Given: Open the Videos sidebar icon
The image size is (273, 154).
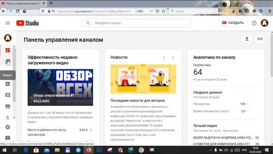Looking at the screenshot, I should coord(8,62).
